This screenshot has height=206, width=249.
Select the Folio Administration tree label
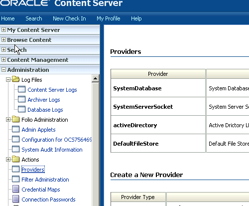coord(45,120)
